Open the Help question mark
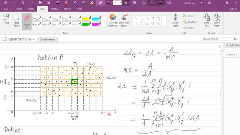Screen dimensions: 240x135 click(x=201, y=3)
